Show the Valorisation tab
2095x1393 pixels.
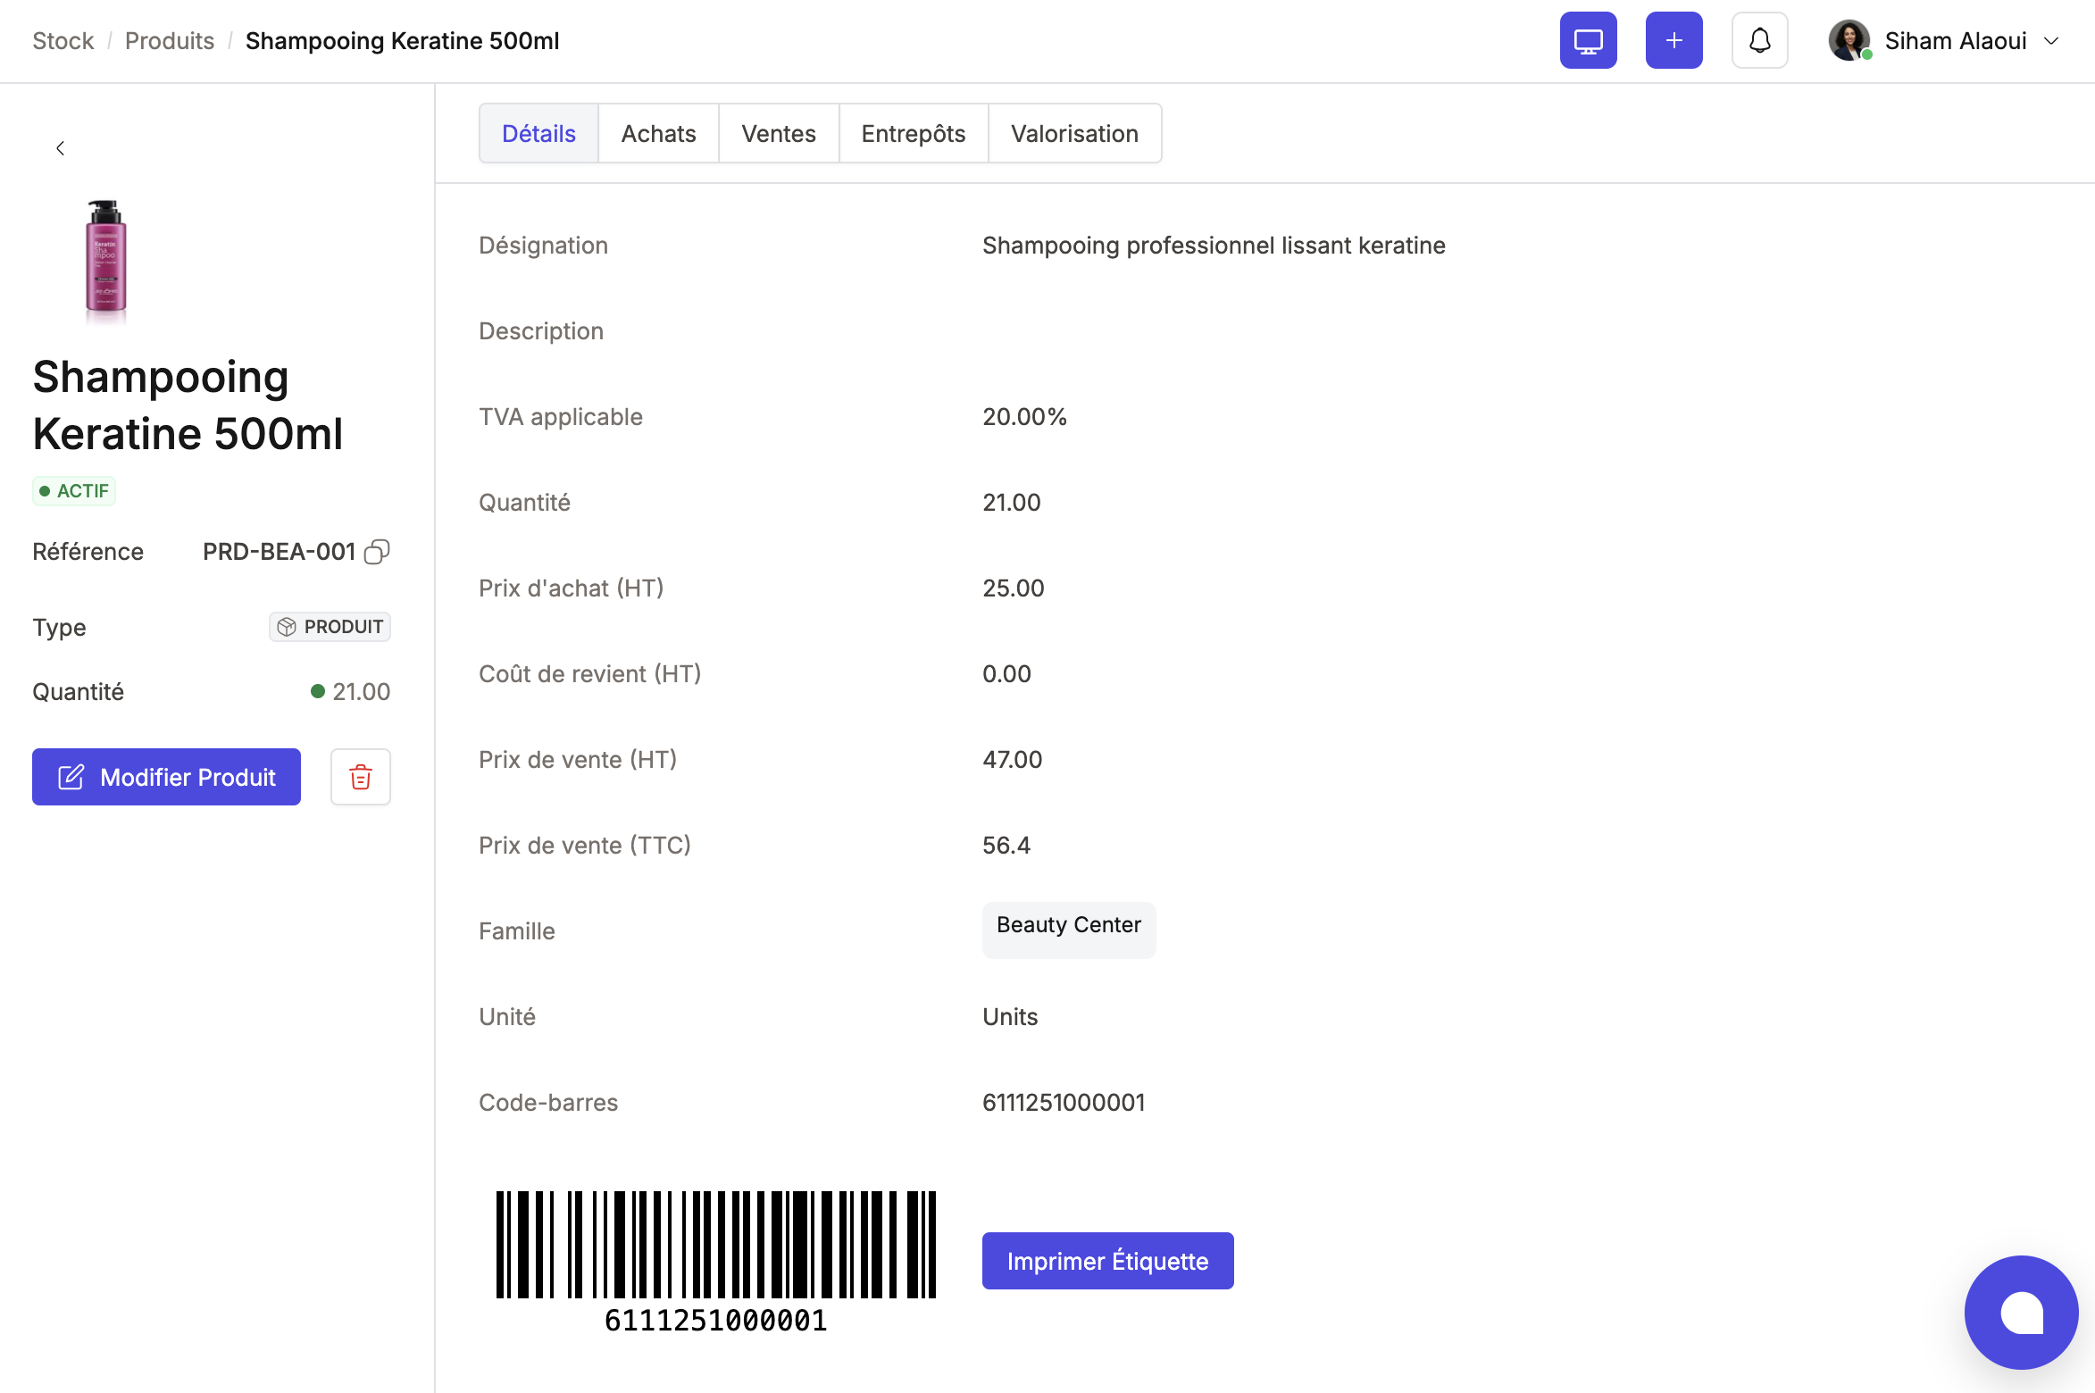(x=1074, y=134)
